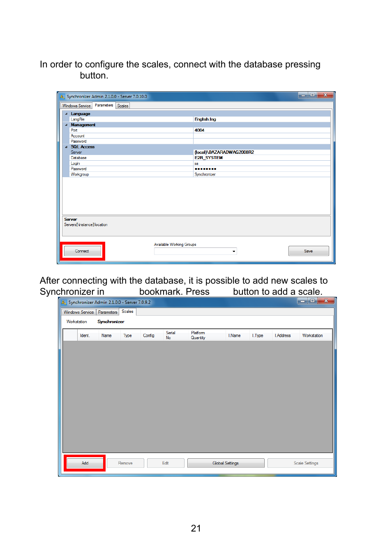Close the Server 7.0.10.0 window
Image resolution: width=392 pixels, height=557 pixels.
tap(325, 95)
